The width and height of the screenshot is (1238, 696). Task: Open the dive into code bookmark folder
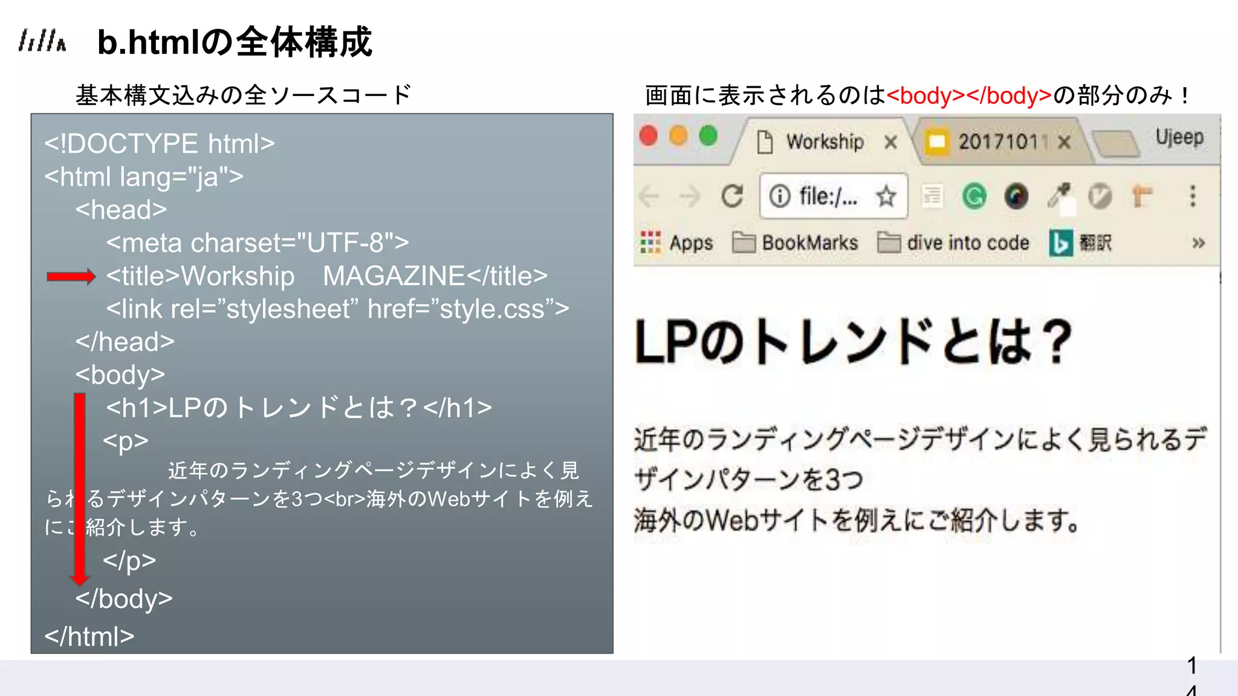point(953,243)
